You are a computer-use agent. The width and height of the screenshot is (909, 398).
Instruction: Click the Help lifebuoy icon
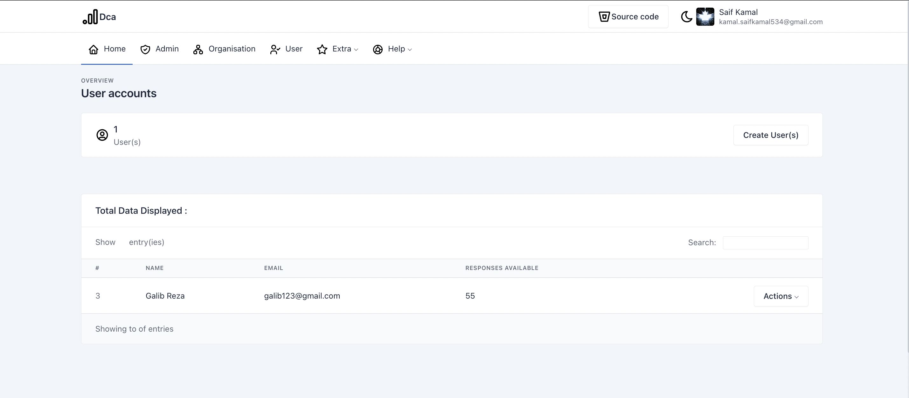[378, 49]
